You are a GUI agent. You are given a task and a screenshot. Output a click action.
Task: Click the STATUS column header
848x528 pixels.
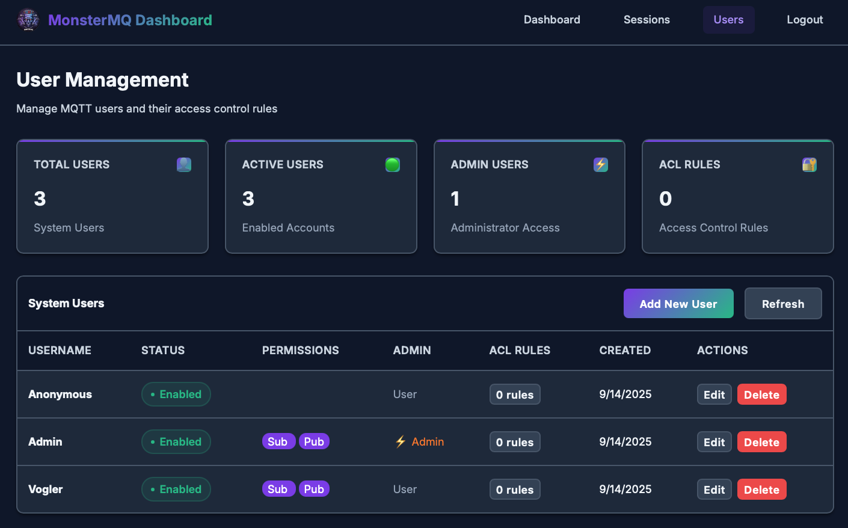[x=163, y=351]
